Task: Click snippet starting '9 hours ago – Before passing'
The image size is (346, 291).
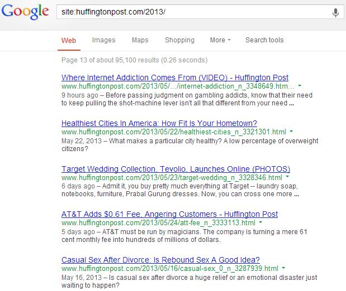Action: coord(187,99)
